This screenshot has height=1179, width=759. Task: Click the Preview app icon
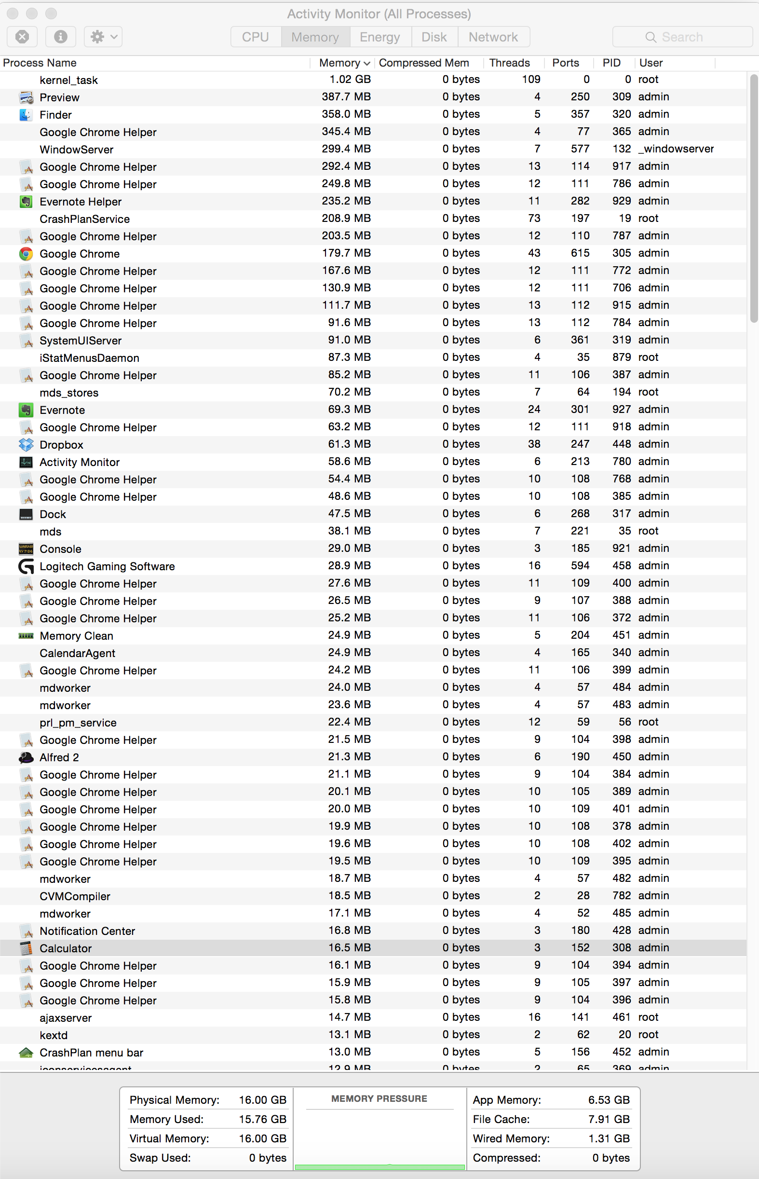(26, 97)
